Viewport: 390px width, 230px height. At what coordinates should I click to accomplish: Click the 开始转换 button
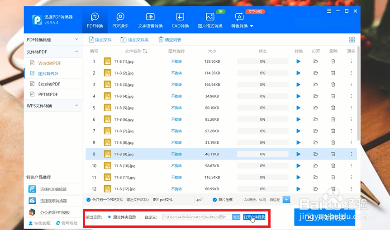324,217
